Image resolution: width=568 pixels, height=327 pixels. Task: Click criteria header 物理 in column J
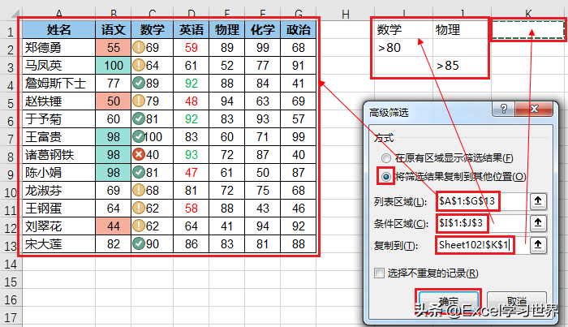click(x=462, y=29)
